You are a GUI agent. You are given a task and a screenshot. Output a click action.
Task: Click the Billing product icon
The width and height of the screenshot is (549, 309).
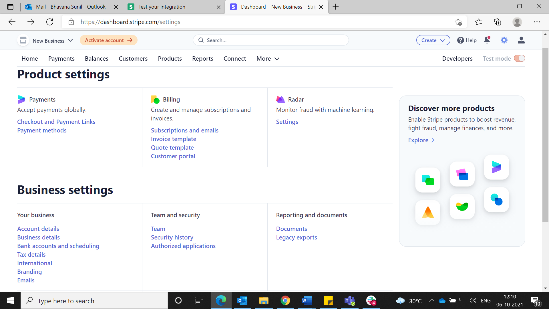tap(155, 100)
